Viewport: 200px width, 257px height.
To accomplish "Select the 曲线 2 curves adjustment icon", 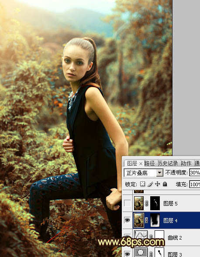I will [x=141, y=236].
